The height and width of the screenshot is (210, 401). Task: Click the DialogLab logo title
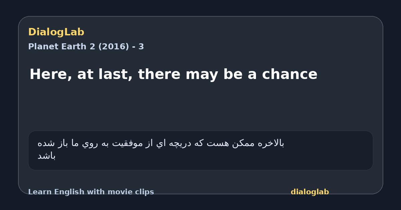pyautogui.click(x=56, y=32)
